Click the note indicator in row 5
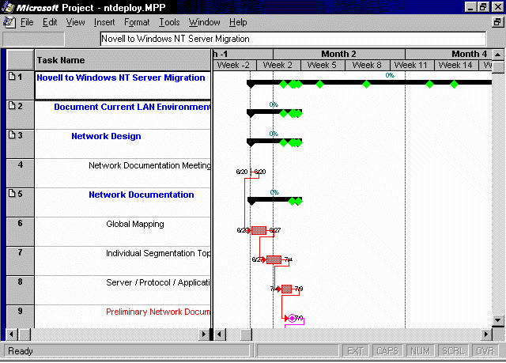506x363 pixels. (12, 194)
